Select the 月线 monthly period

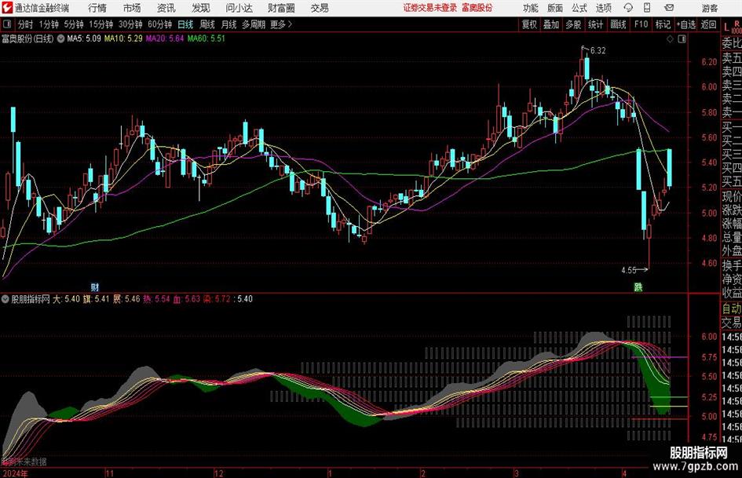pyautogui.click(x=228, y=24)
